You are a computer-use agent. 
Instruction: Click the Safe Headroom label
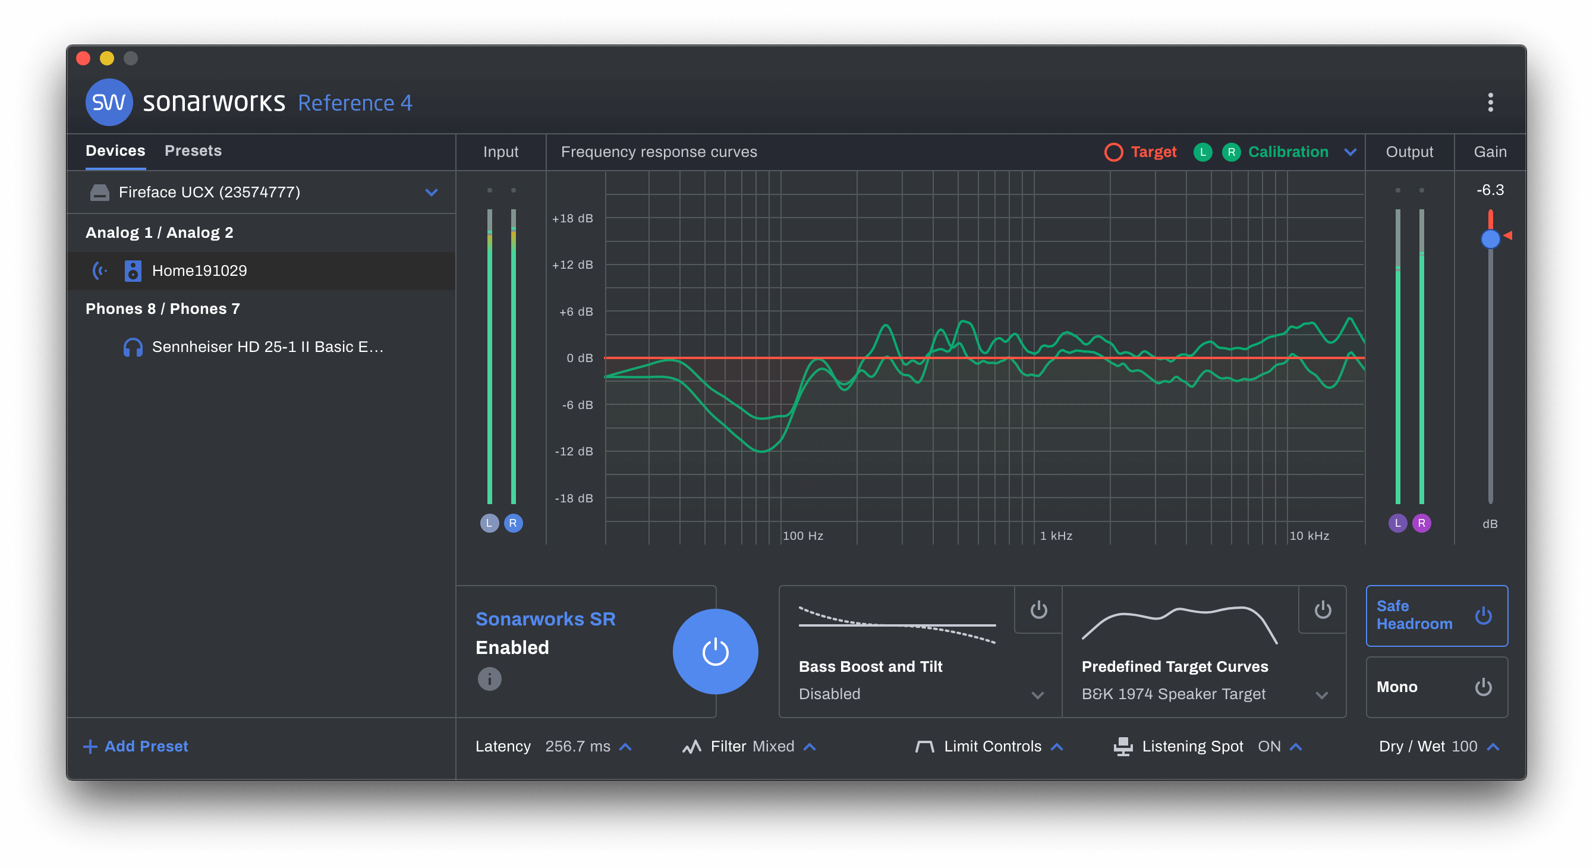tap(1413, 614)
